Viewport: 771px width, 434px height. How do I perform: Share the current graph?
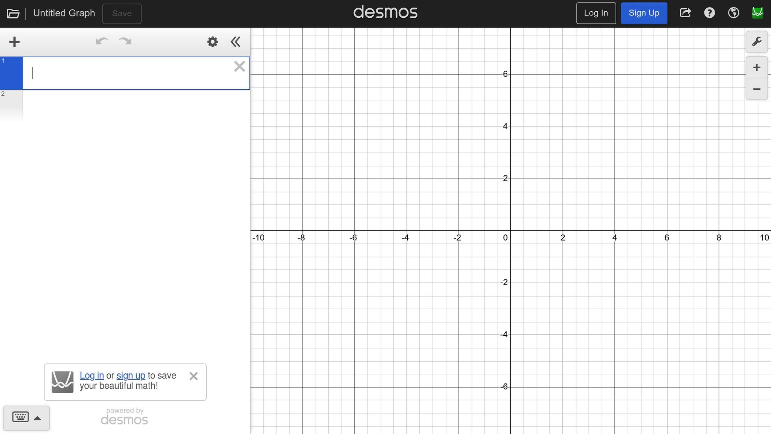pyautogui.click(x=685, y=12)
